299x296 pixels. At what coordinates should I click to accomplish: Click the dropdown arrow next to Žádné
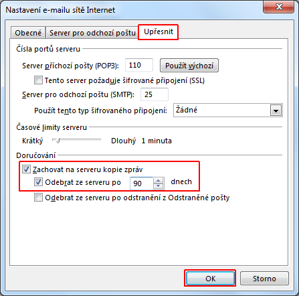coord(276,110)
